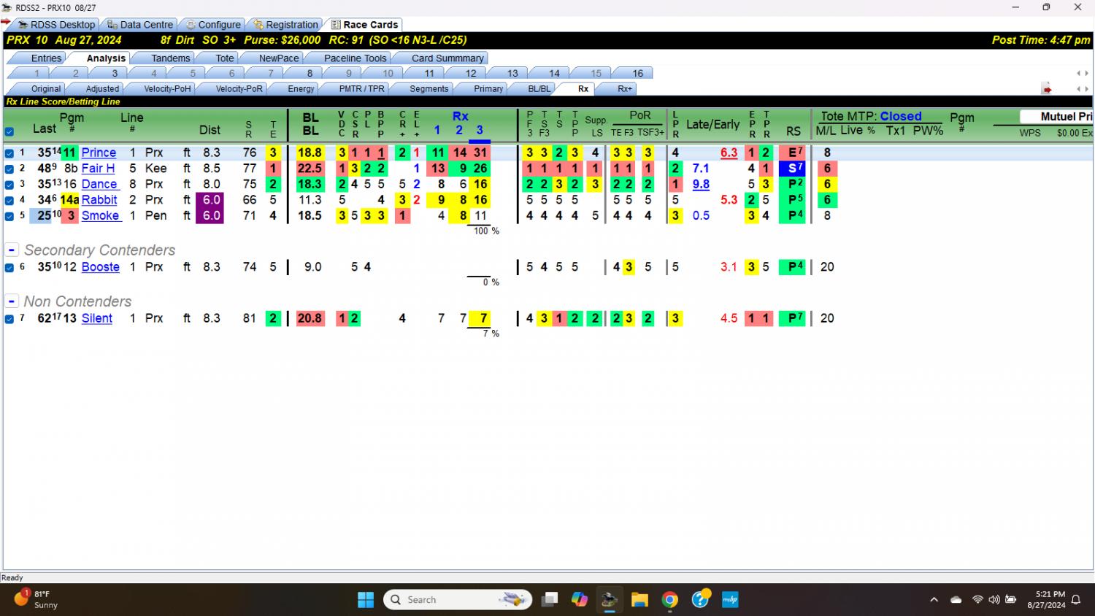1095x616 pixels.
Task: Open Google Chrome from the taskbar
Action: click(669, 600)
